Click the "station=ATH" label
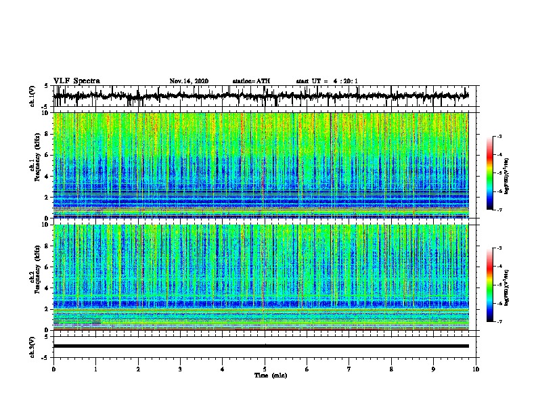The image size is (536, 414). 251,81
